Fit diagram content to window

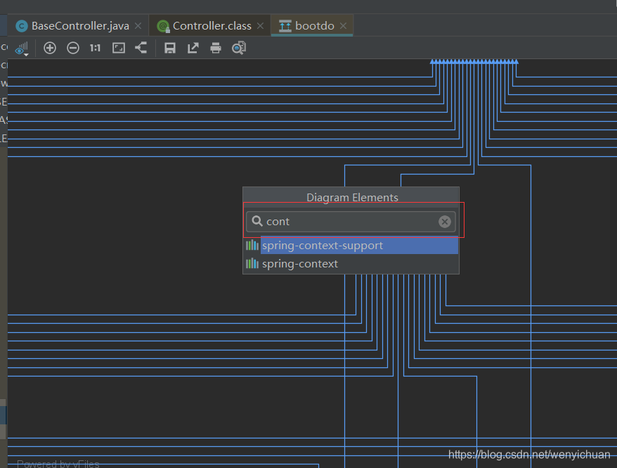tap(119, 48)
